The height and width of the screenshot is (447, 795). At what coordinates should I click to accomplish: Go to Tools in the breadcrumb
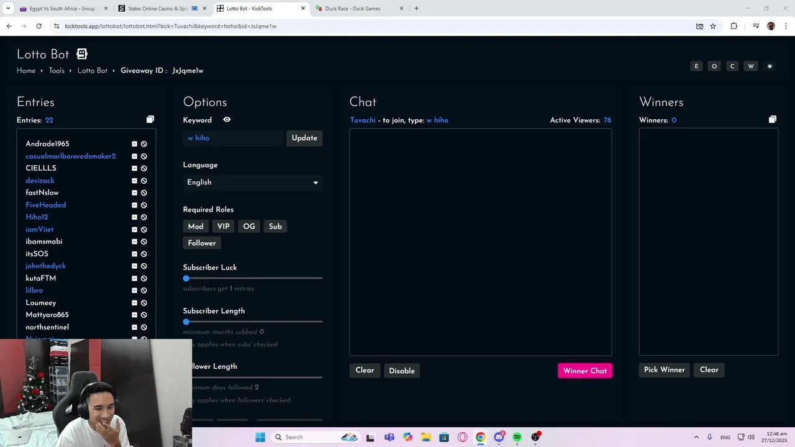click(57, 71)
